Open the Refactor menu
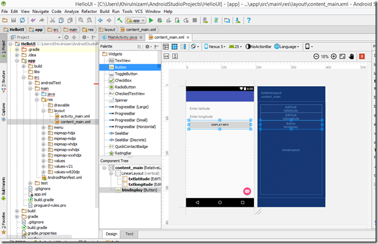 (x=89, y=11)
